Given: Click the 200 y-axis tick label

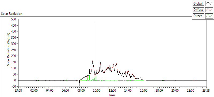Looking at the screenshot, I should tap(13, 56).
